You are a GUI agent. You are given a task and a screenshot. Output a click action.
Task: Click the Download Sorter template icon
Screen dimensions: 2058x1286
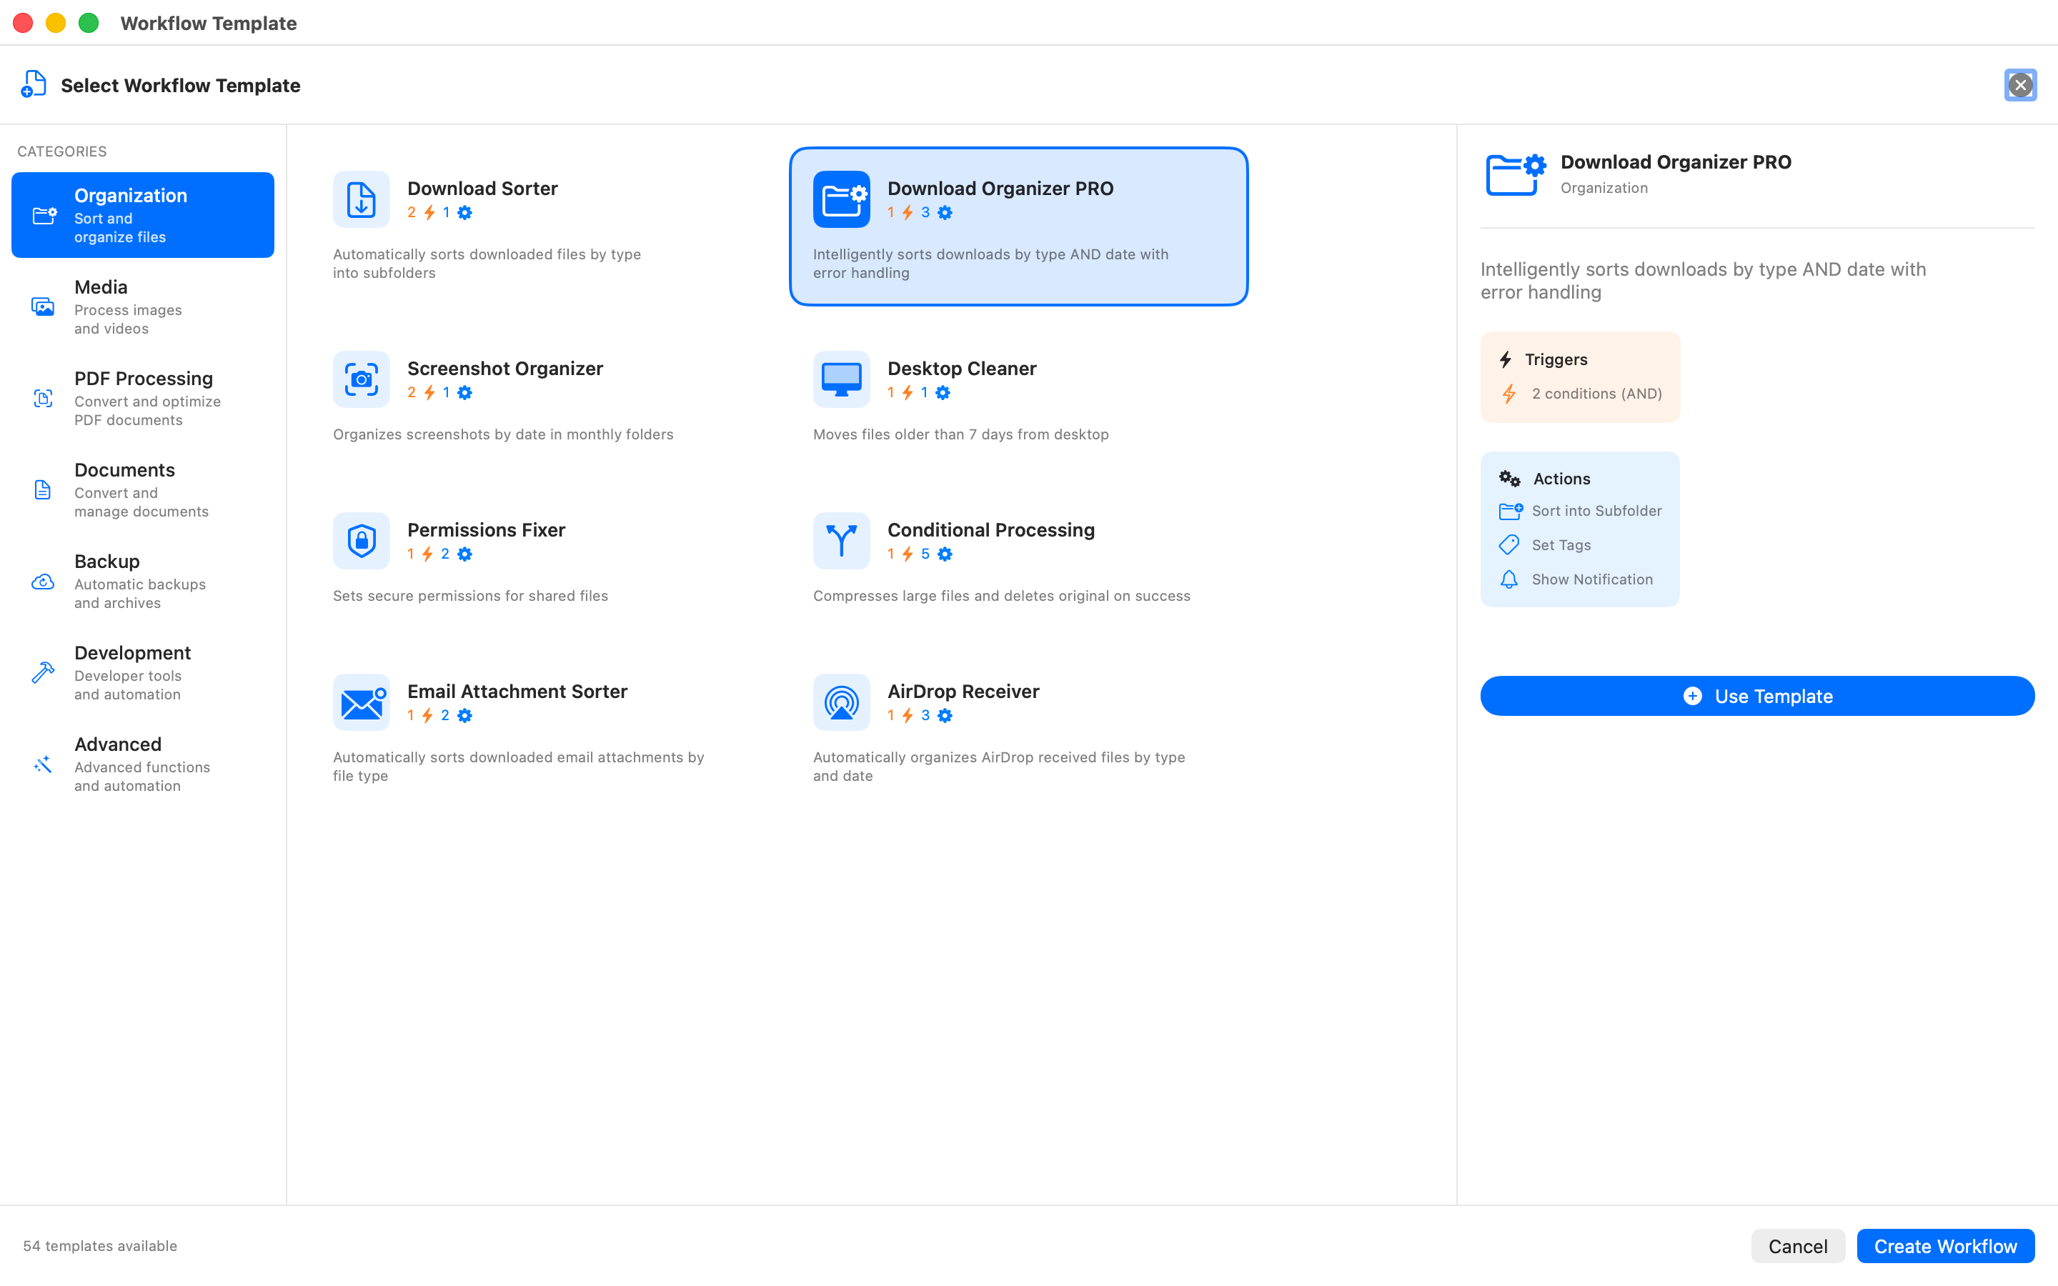point(362,199)
